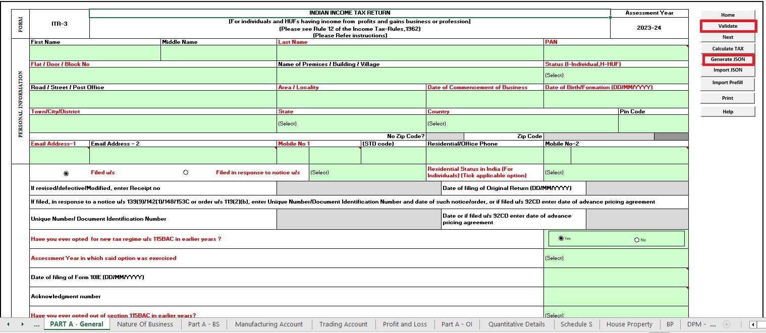Open the Quantitative Details sheet tab
Screen dimensions: 766x333
pyautogui.click(x=517, y=324)
